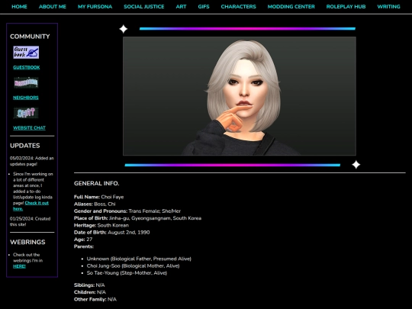Click the 'Siblings: N/A' line
This screenshot has width=412, height=309.
(x=89, y=285)
